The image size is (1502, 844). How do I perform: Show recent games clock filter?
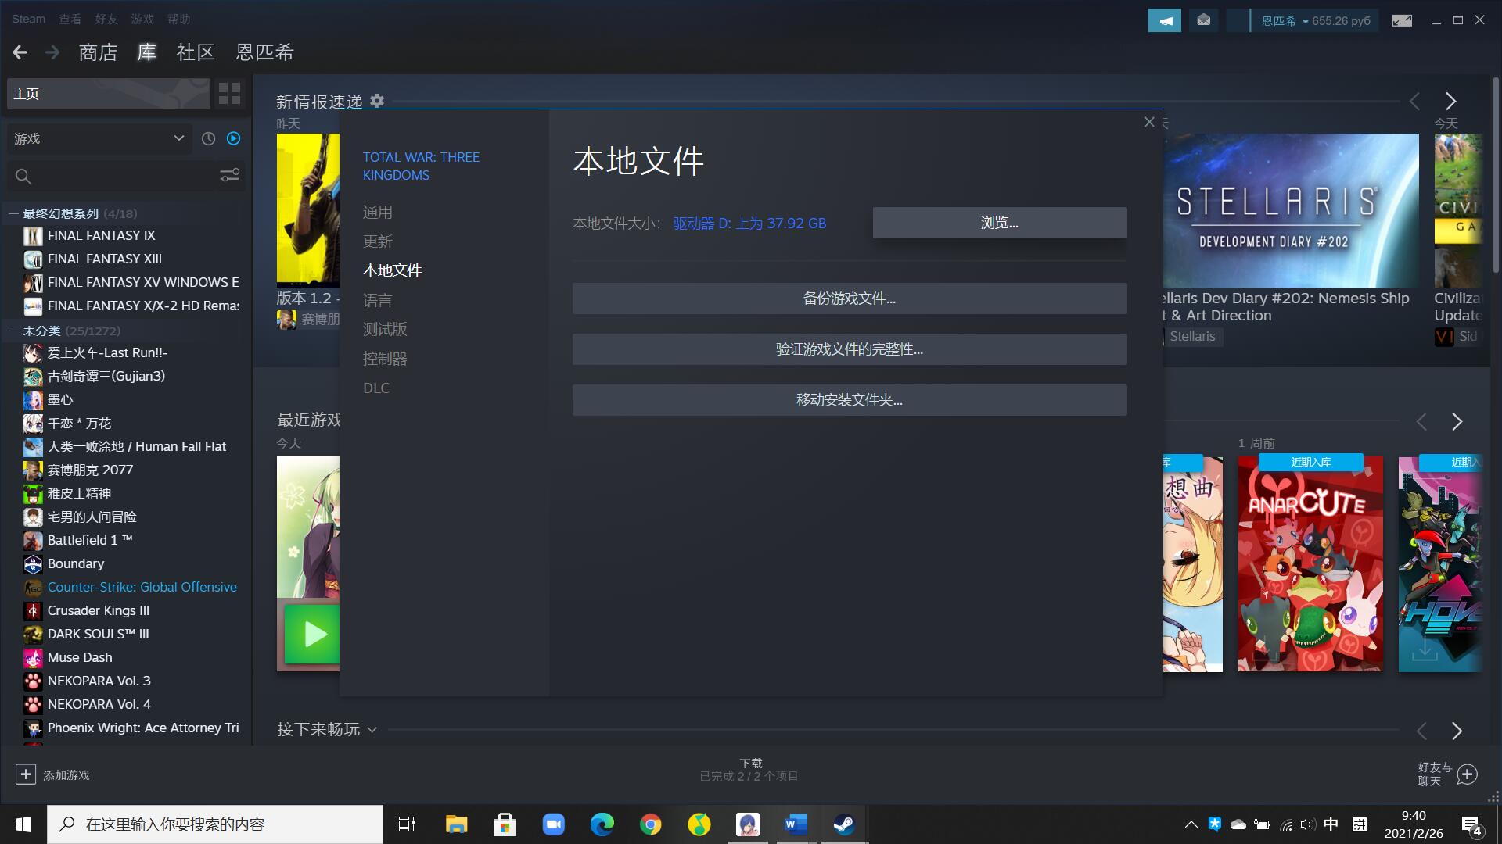tap(208, 138)
